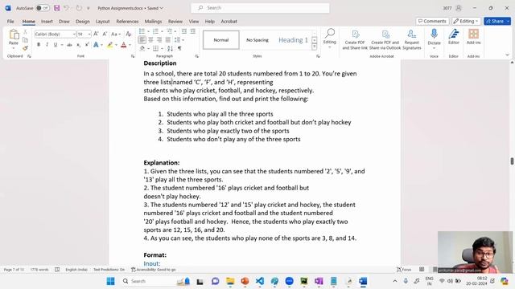The width and height of the screenshot is (515, 289).
Task: Click the Share button
Action: click(x=497, y=22)
